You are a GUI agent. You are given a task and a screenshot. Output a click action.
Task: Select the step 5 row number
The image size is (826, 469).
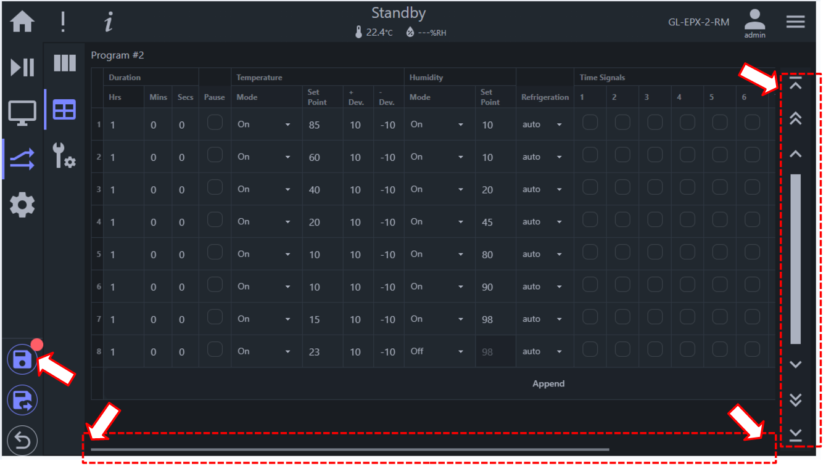tap(98, 254)
